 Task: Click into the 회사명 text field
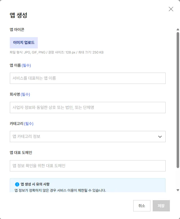[88, 108]
